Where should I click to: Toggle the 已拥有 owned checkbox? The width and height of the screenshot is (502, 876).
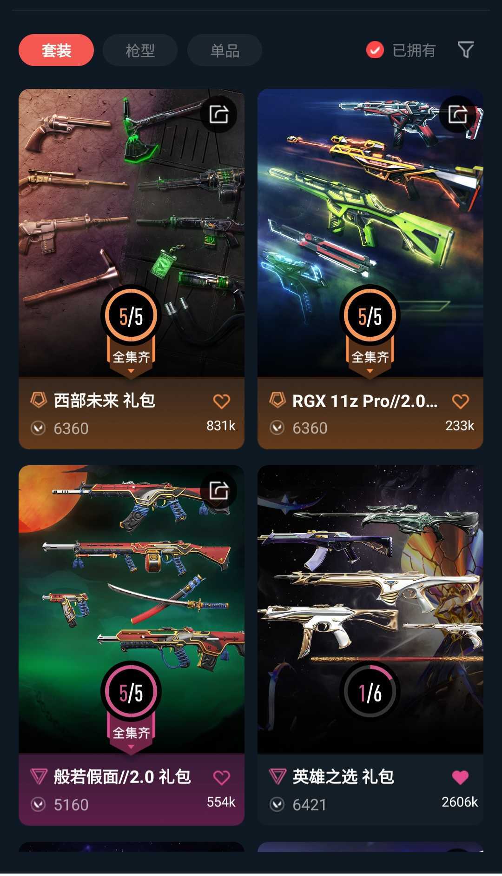click(x=375, y=50)
